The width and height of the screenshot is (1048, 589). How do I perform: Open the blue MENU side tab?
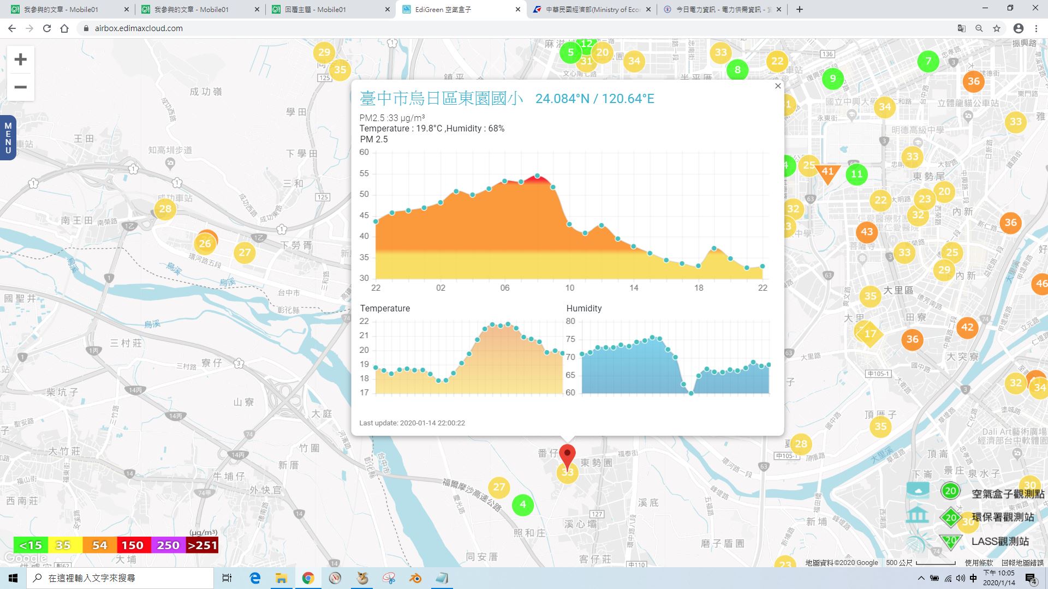[x=8, y=138]
